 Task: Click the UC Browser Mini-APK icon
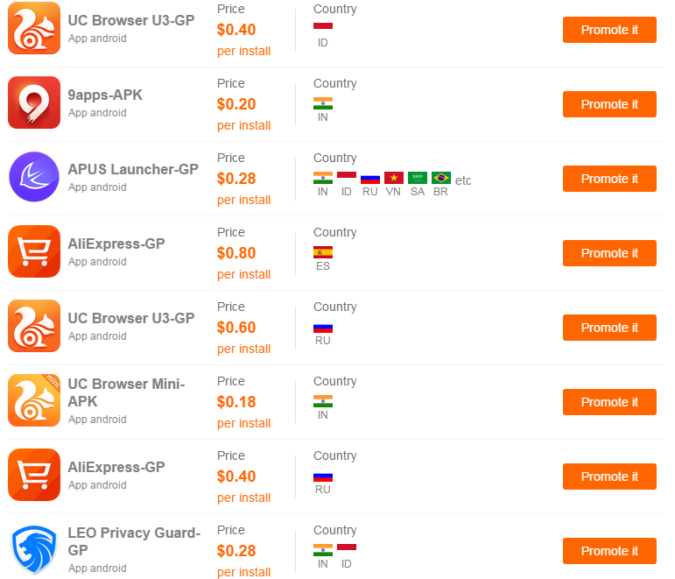[x=34, y=400]
